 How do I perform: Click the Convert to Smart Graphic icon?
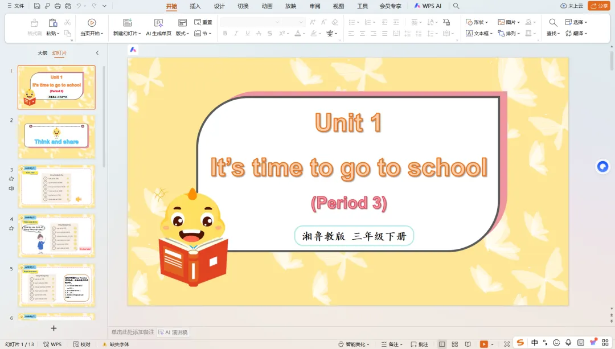click(446, 22)
